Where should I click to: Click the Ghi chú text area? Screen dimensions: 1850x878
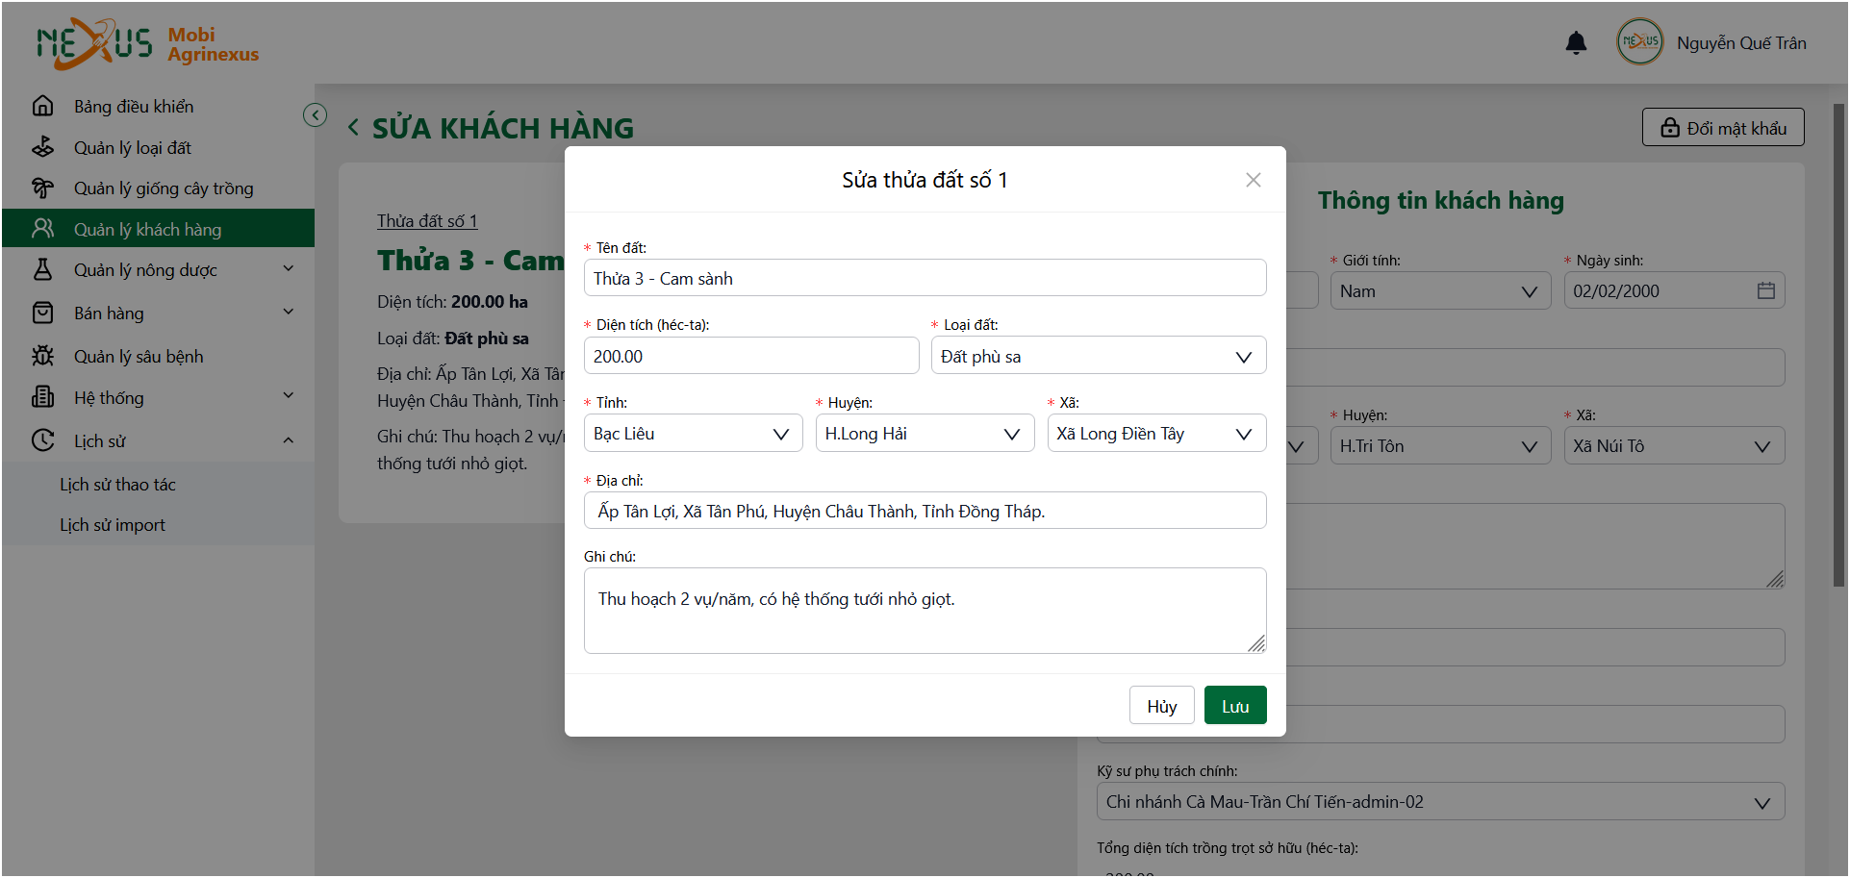(x=925, y=611)
